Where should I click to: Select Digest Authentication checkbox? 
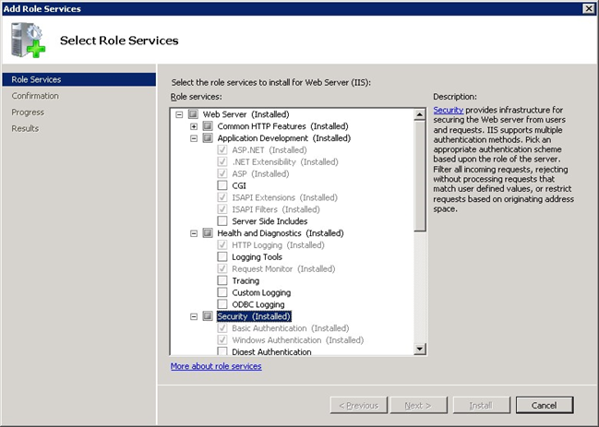point(222,351)
